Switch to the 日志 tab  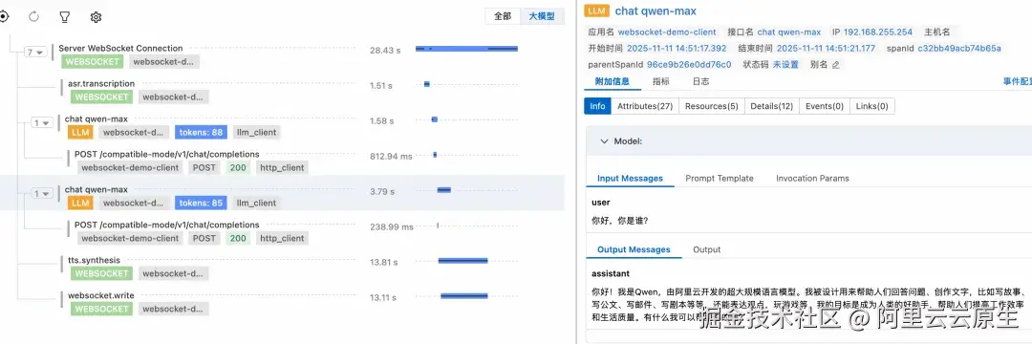coord(701,81)
